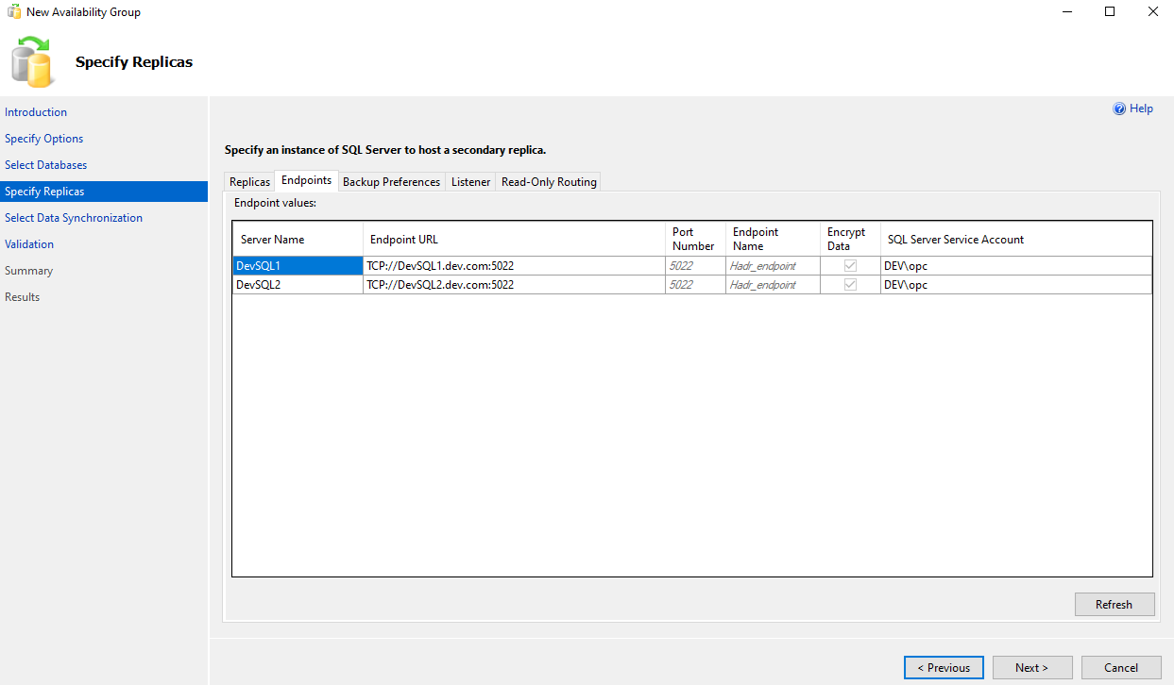Switch to the Replicas tab
1174x685 pixels.
pos(249,182)
